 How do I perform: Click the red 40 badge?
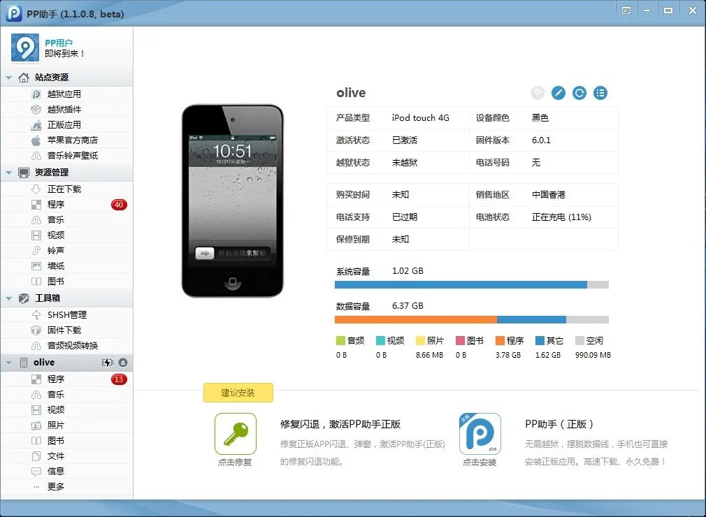click(x=119, y=205)
